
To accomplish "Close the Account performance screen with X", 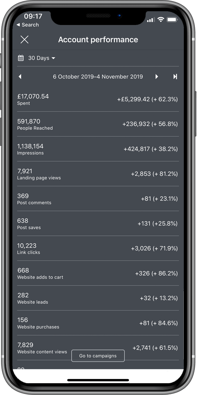I will click(24, 40).
